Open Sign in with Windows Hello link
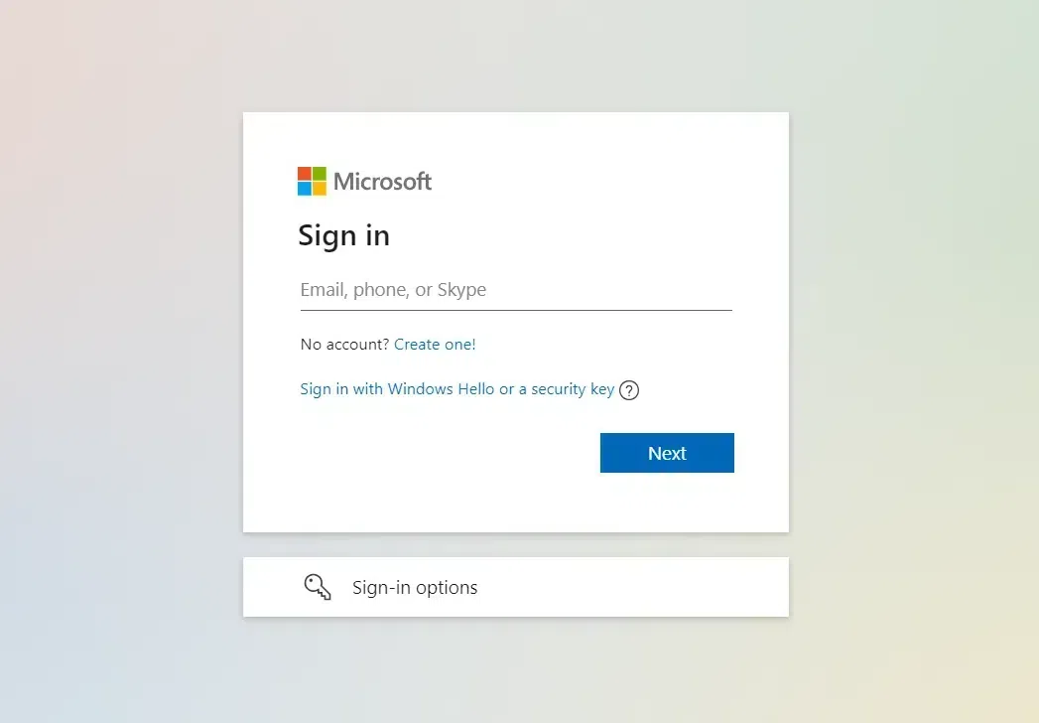 [x=457, y=389]
